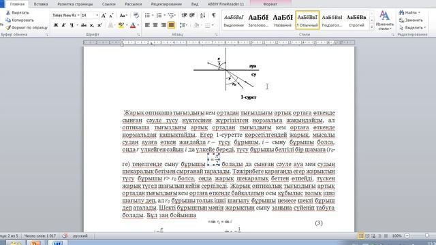Toggle paragraph marks display (¶)
Viewport: 436px width, 245px height.
[x=213, y=15]
